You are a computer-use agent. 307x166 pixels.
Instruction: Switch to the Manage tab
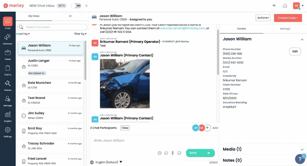285,28
